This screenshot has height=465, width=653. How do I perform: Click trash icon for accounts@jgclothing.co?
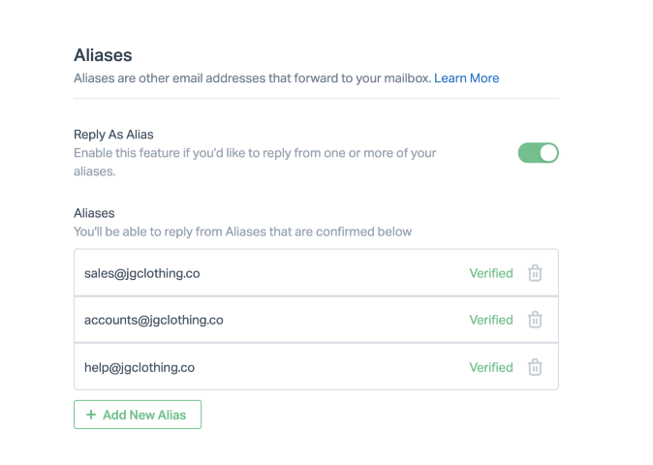(x=535, y=320)
